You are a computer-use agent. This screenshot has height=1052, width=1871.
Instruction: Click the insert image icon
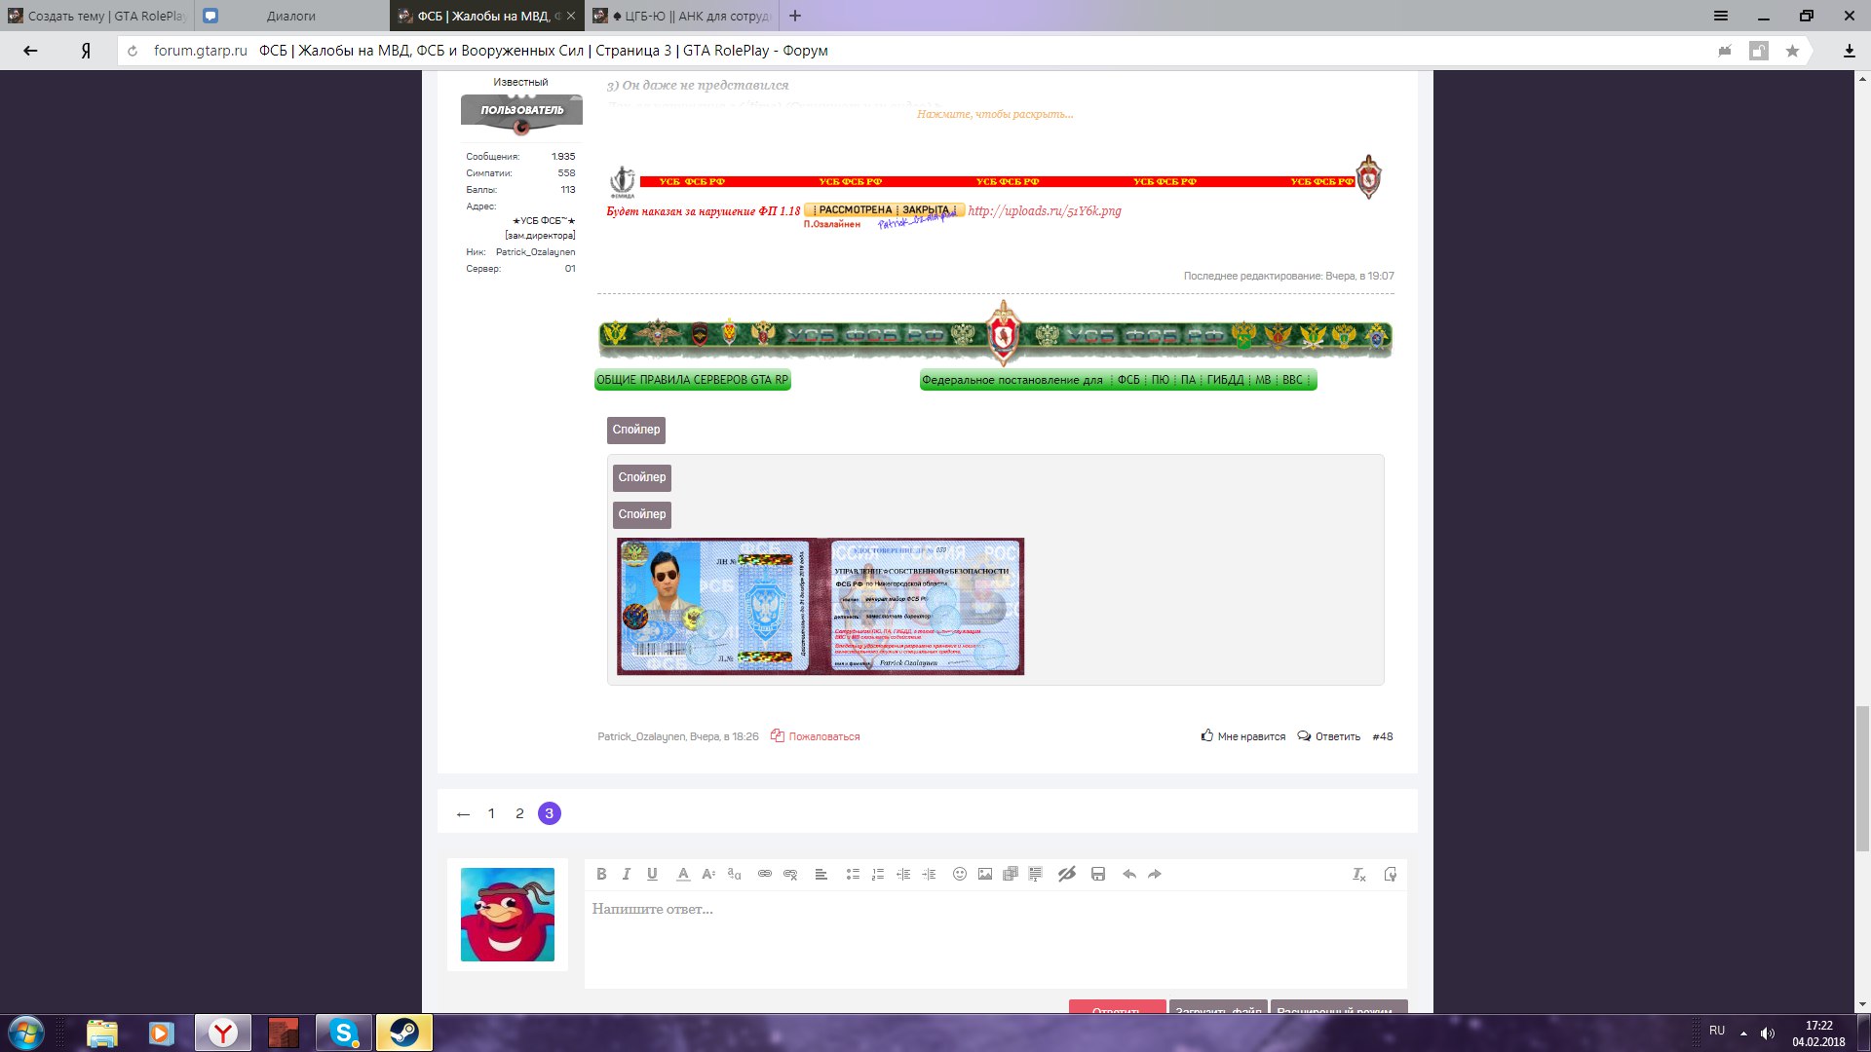[985, 874]
